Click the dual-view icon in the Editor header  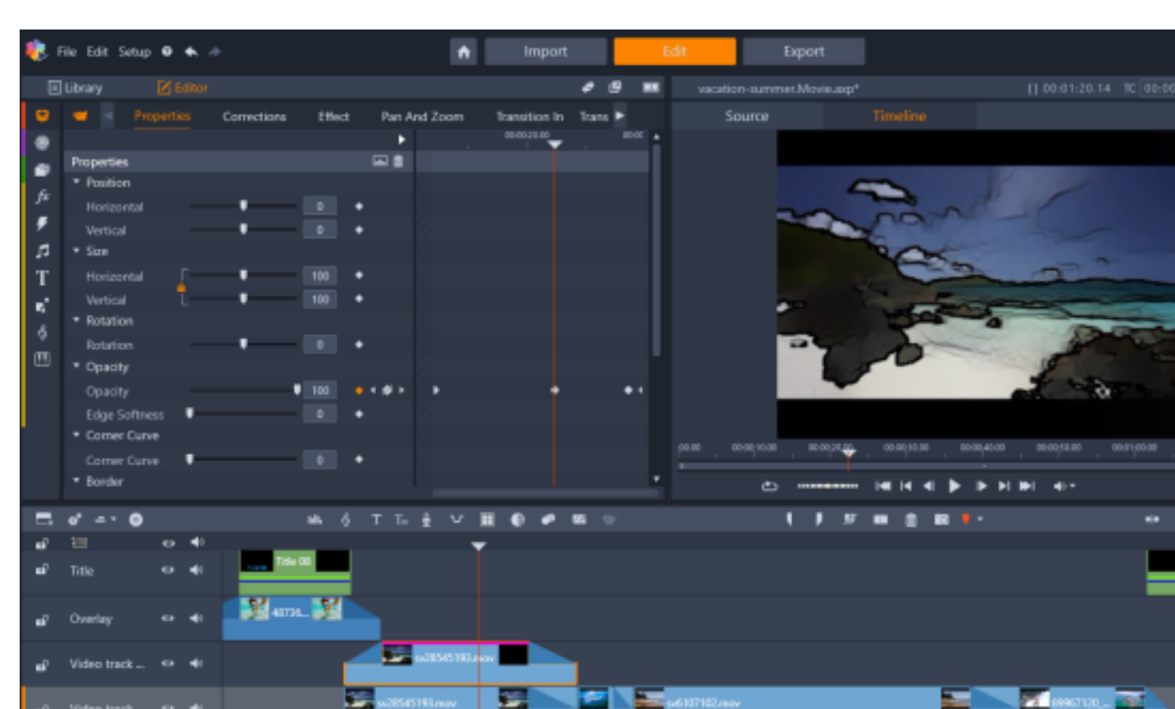coord(651,87)
